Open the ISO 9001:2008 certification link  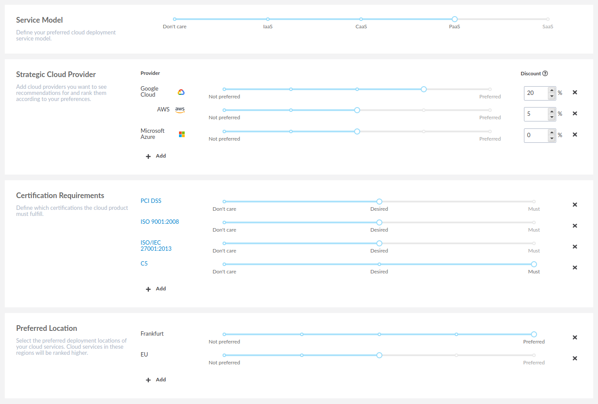(x=159, y=222)
